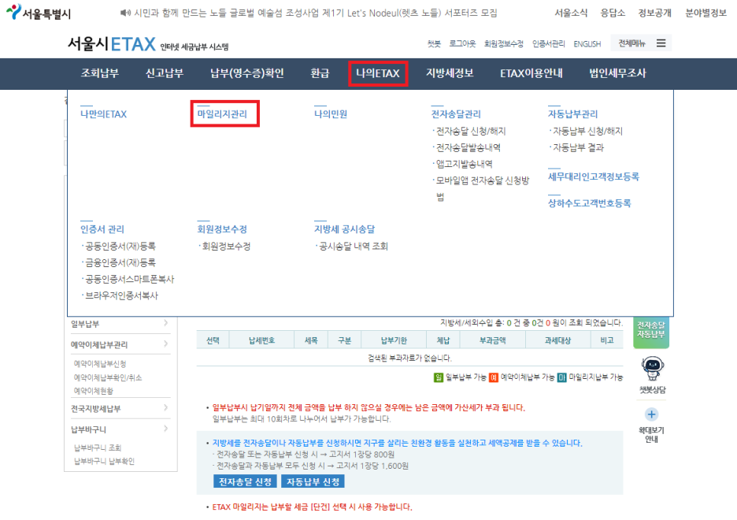Open 회원정보수정 in top utility bar
This screenshot has height=520, width=737.
pos(503,43)
